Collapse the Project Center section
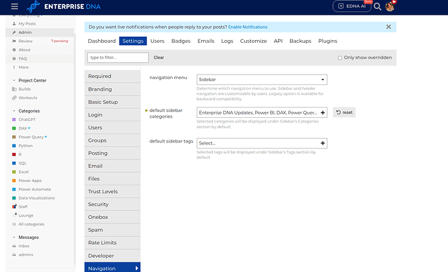Screen dimensions: 448x272 click(14, 80)
